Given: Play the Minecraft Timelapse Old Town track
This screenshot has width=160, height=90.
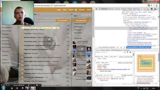Looking at the screenshot, I should (x=22, y=49).
